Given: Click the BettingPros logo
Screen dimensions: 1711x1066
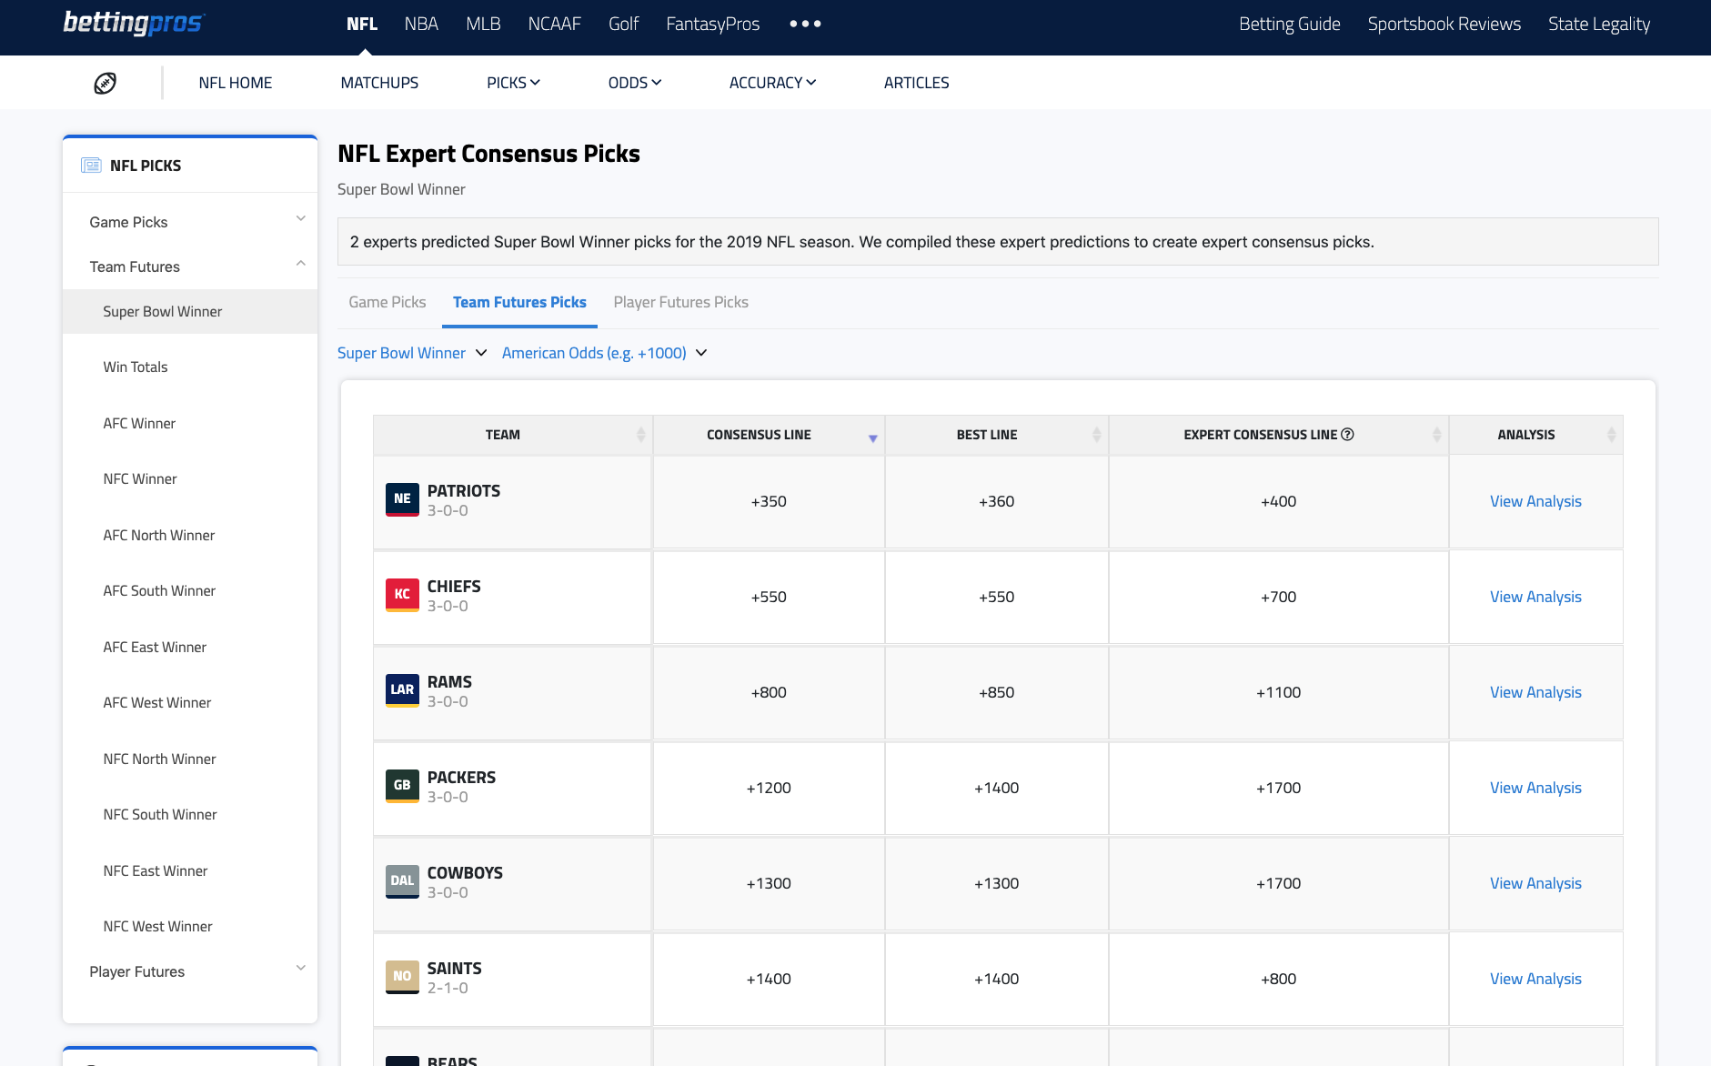Looking at the screenshot, I should pyautogui.click(x=135, y=23).
